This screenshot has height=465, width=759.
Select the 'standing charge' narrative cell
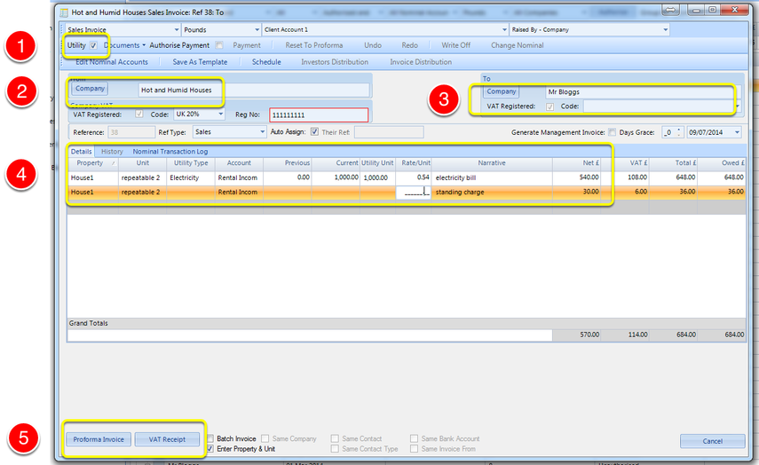point(492,192)
